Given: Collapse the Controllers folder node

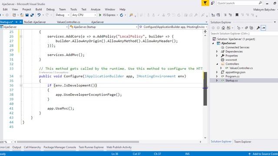Looking at the screenshot, I should (217, 64).
